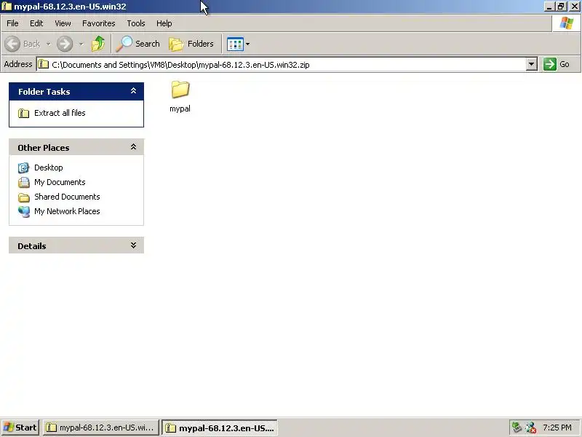Click the active mypal taskbar button
Screen dimensions: 582x437
(220, 428)
